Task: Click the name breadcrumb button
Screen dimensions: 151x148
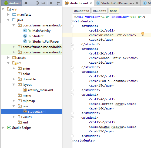Action: [114, 11]
